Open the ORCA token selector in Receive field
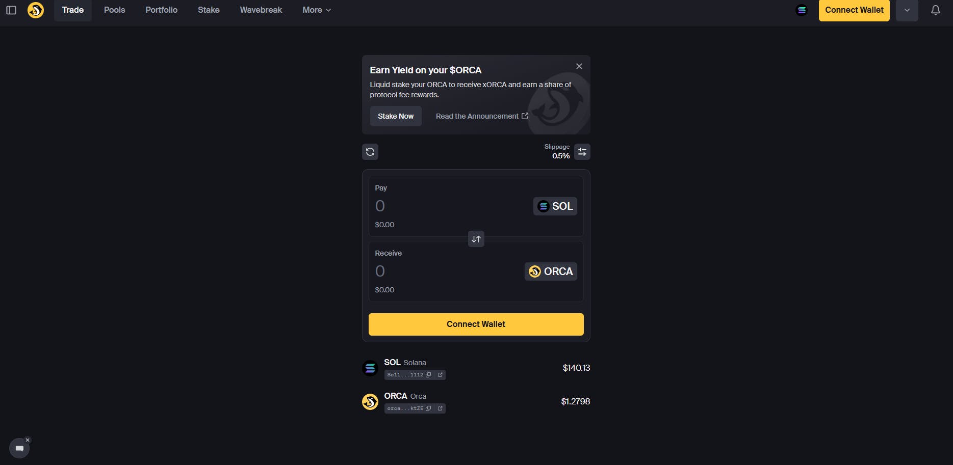The width and height of the screenshot is (953, 465). coord(551,271)
